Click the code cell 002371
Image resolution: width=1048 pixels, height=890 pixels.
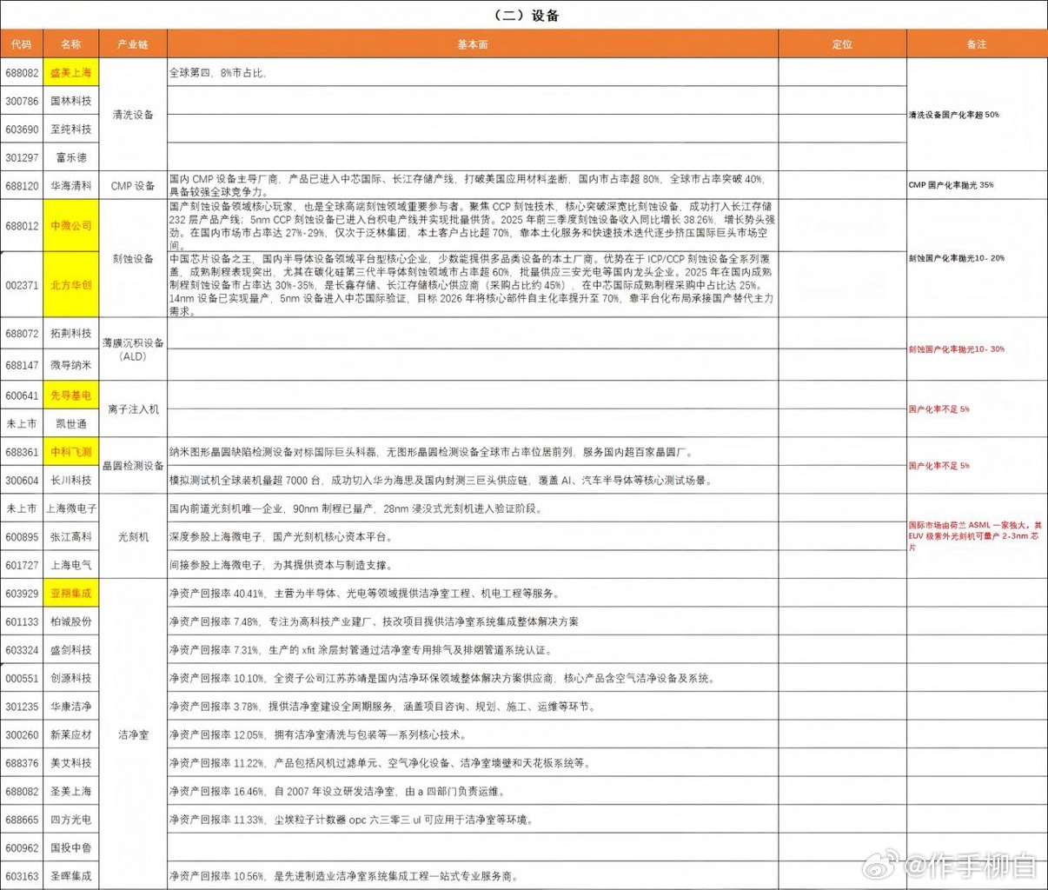point(22,285)
